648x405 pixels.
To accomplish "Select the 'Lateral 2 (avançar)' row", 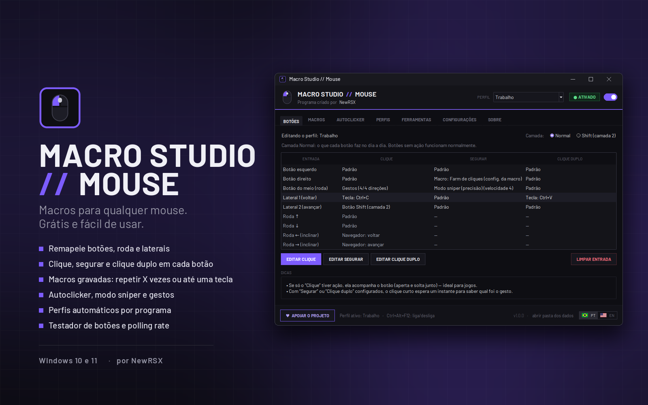I will coord(449,207).
